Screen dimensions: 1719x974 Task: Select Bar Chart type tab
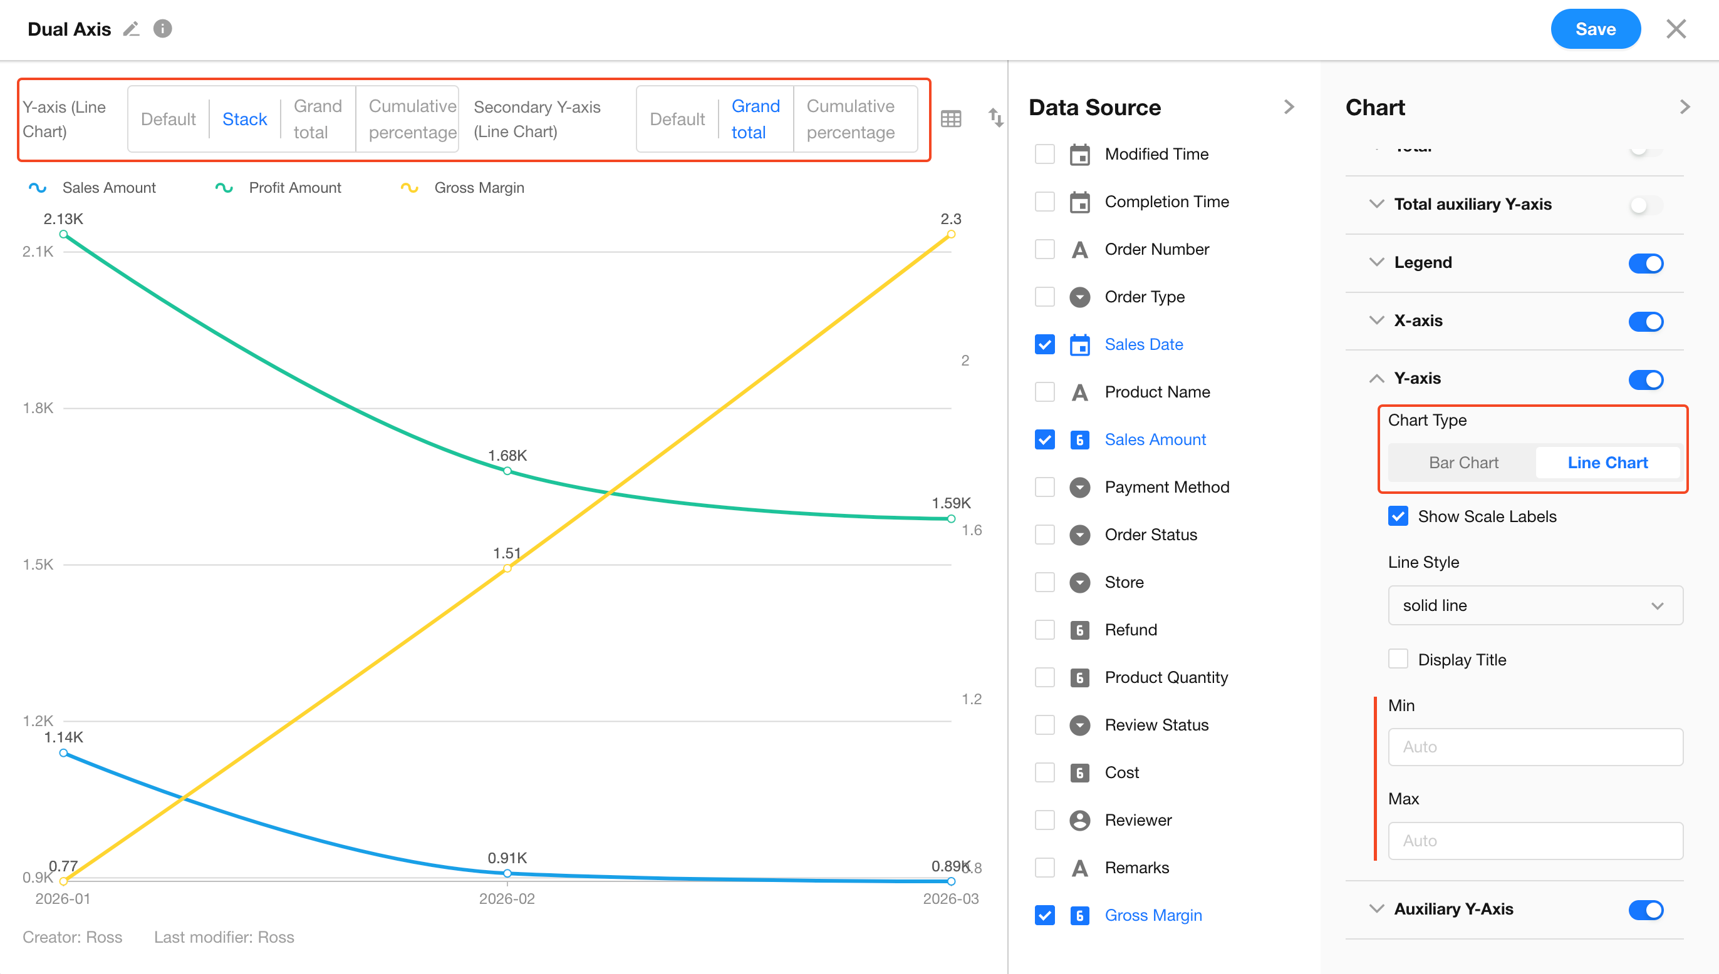tap(1463, 462)
